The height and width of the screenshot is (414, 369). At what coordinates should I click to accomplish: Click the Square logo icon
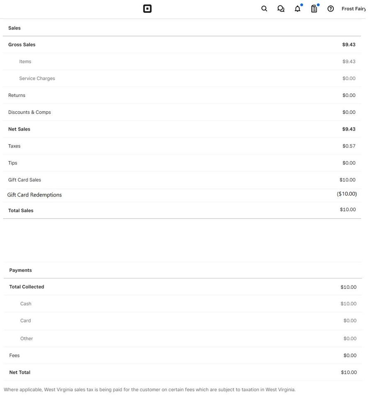click(x=147, y=9)
